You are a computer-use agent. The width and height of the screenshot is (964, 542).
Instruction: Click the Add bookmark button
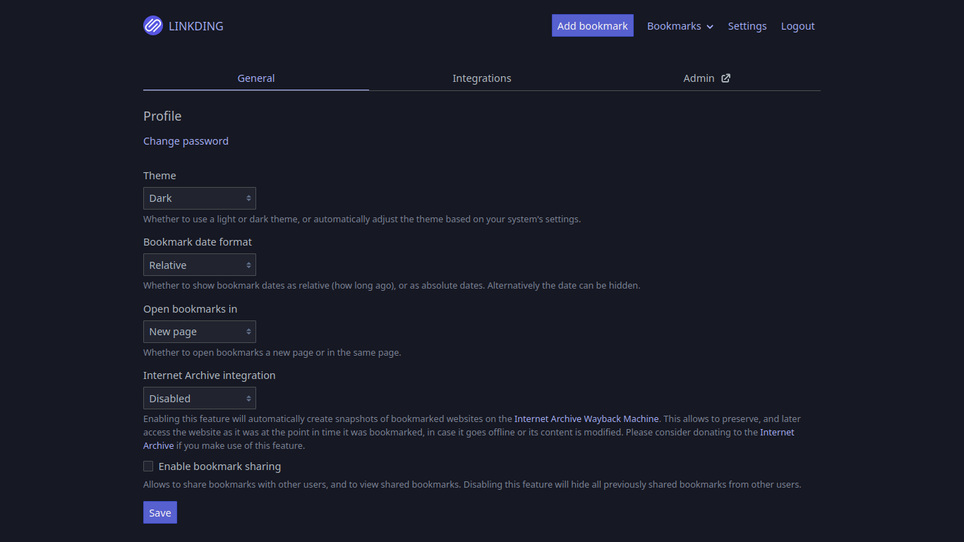592,26
